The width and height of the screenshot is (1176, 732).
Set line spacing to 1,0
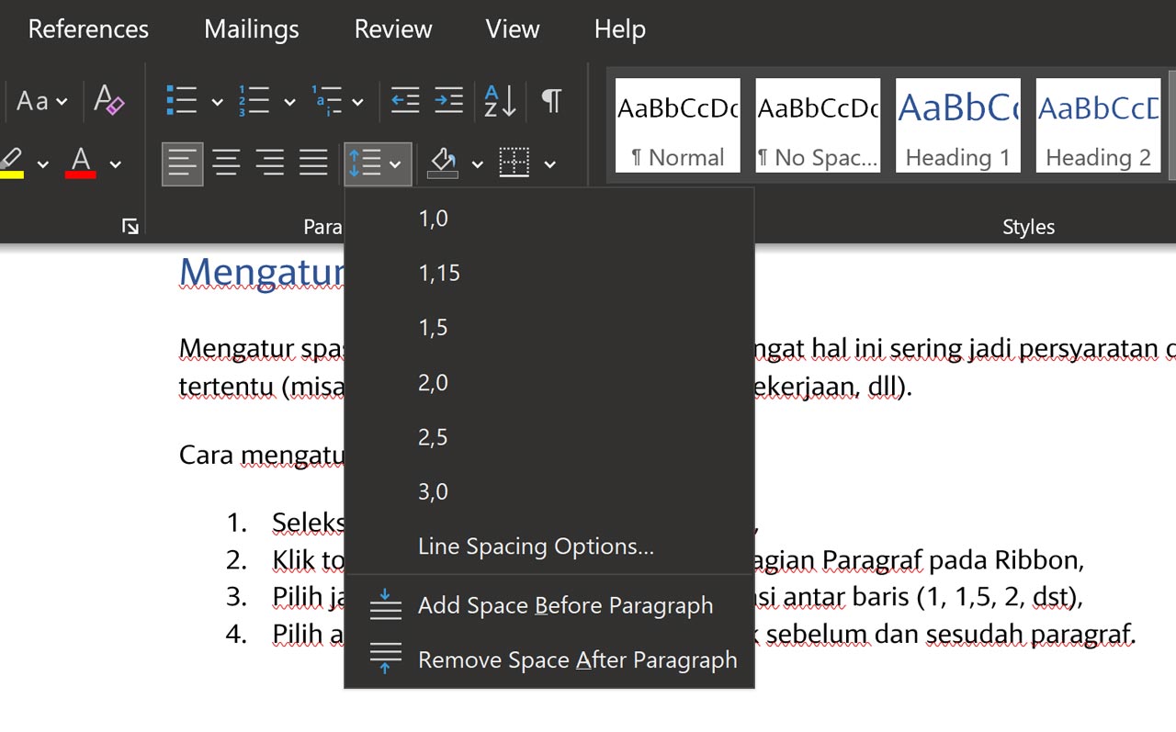coord(549,219)
